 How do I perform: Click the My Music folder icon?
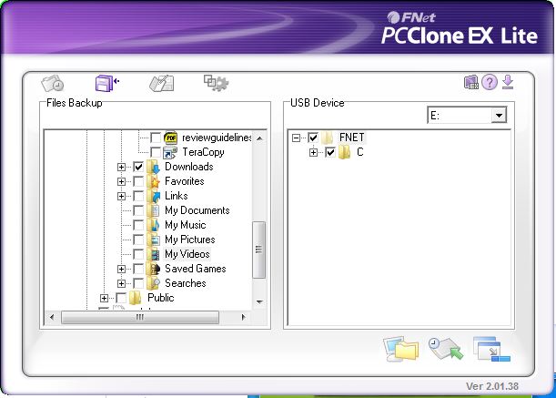click(153, 225)
